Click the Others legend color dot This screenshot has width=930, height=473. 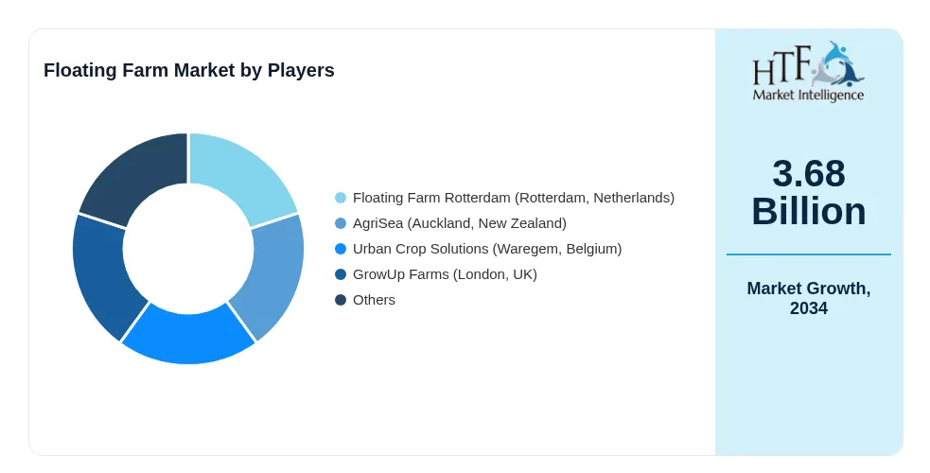point(341,299)
